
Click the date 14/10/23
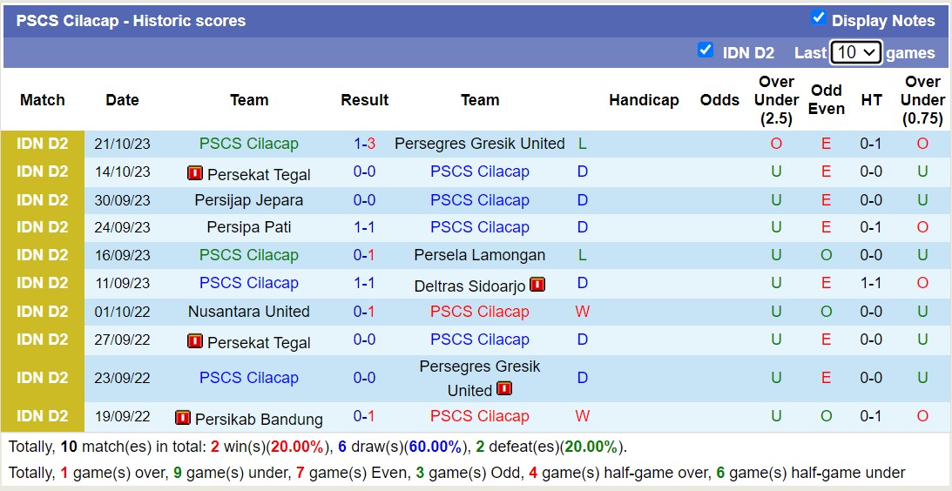point(123,172)
